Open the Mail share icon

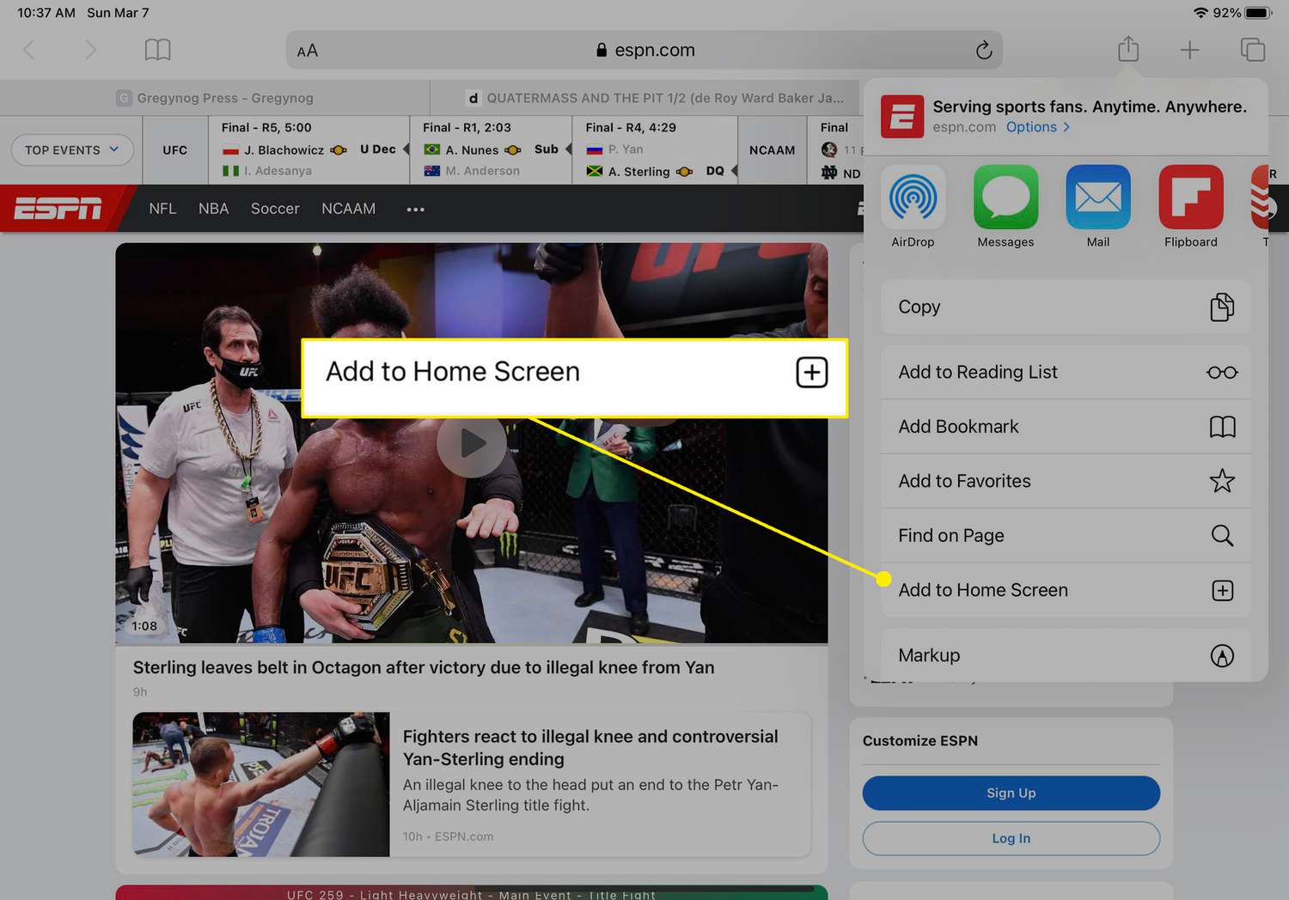click(1097, 198)
